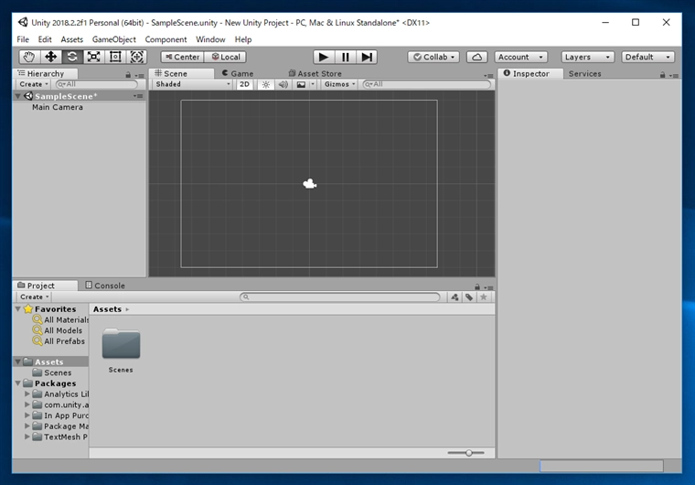Open the File menu
695x485 pixels.
23,39
